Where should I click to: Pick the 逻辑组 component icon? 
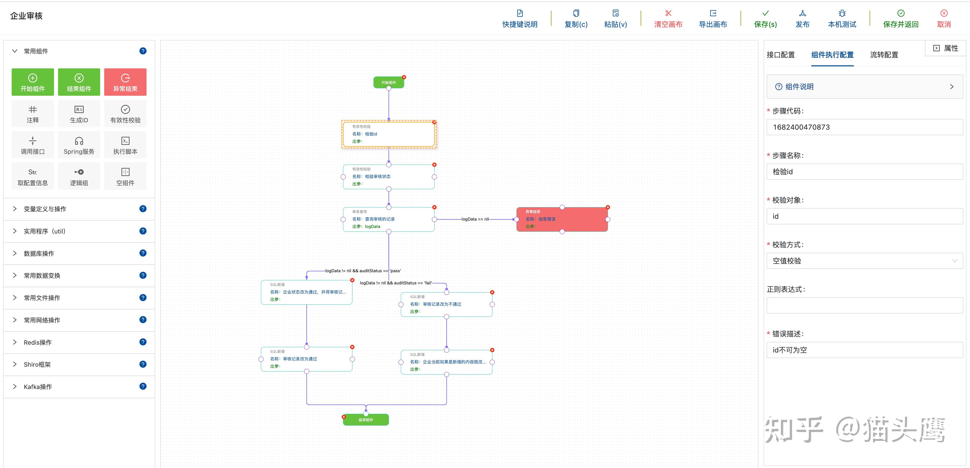[79, 172]
